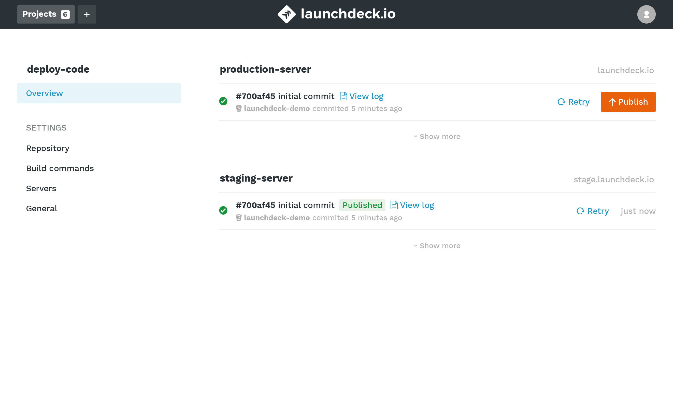Click the green success checkmark for production-server deploy
The width and height of the screenshot is (673, 402).
[x=223, y=101]
